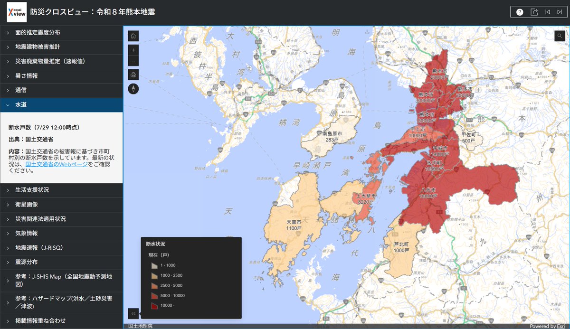The image size is (570, 329).
Task: Click the 現在（戸） legend label
Action: (159, 255)
